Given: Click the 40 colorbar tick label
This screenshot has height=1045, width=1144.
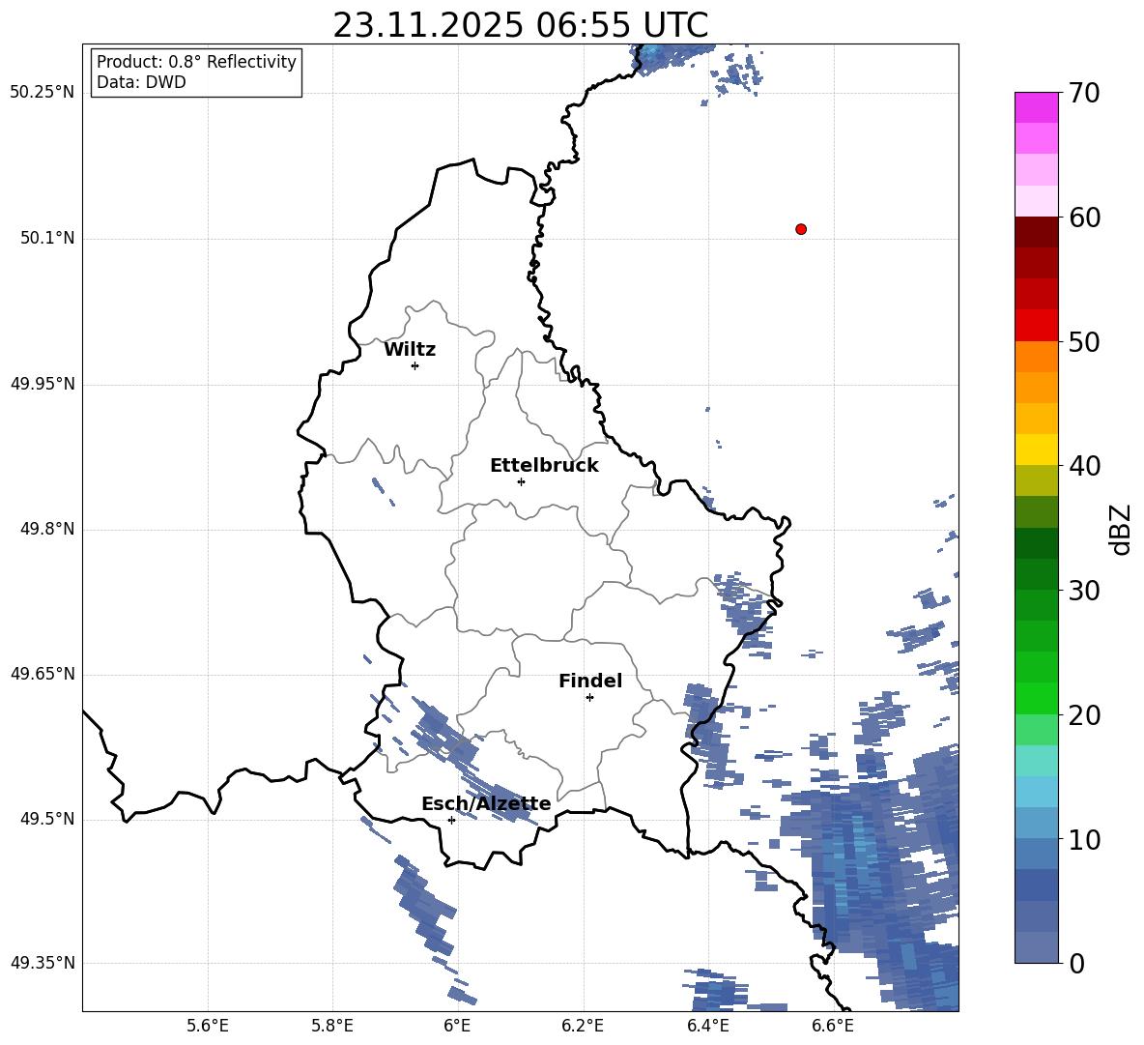Looking at the screenshot, I should point(1084,466).
